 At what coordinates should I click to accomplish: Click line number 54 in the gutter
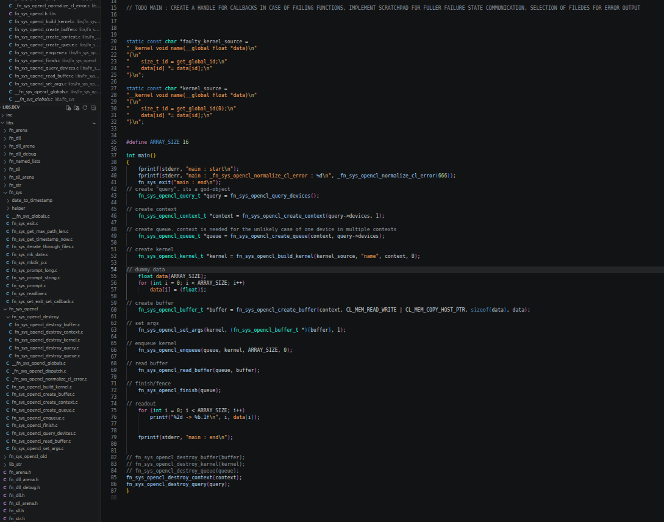(x=113, y=270)
